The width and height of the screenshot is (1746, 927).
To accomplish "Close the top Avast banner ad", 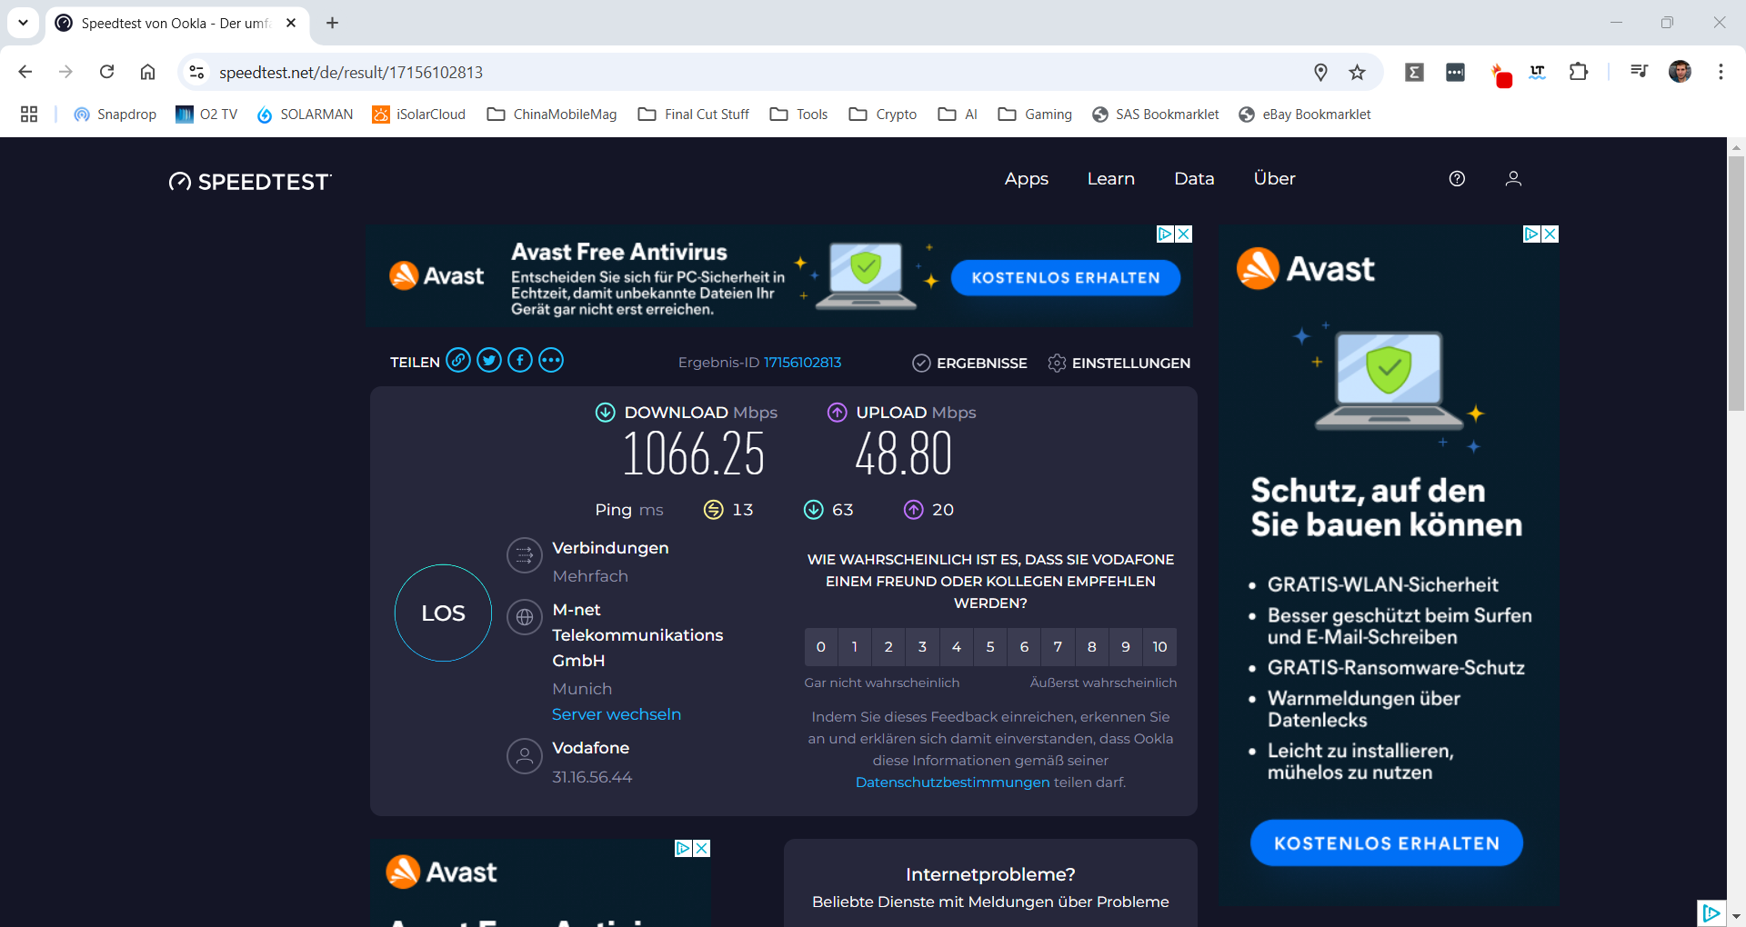I will coord(1184,234).
